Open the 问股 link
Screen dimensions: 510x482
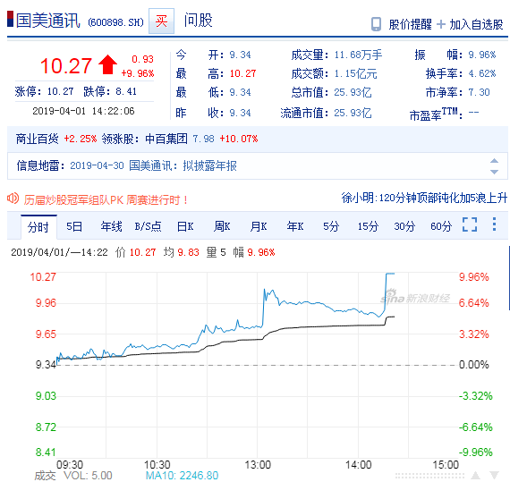click(x=198, y=21)
